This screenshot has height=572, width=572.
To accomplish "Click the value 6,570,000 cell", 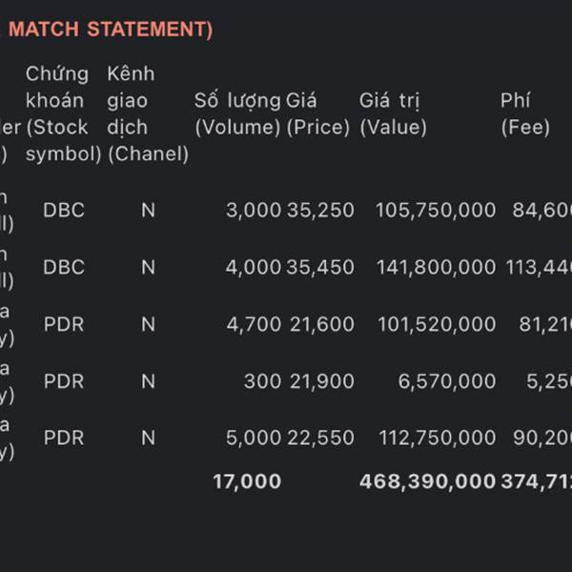I will click(447, 381).
